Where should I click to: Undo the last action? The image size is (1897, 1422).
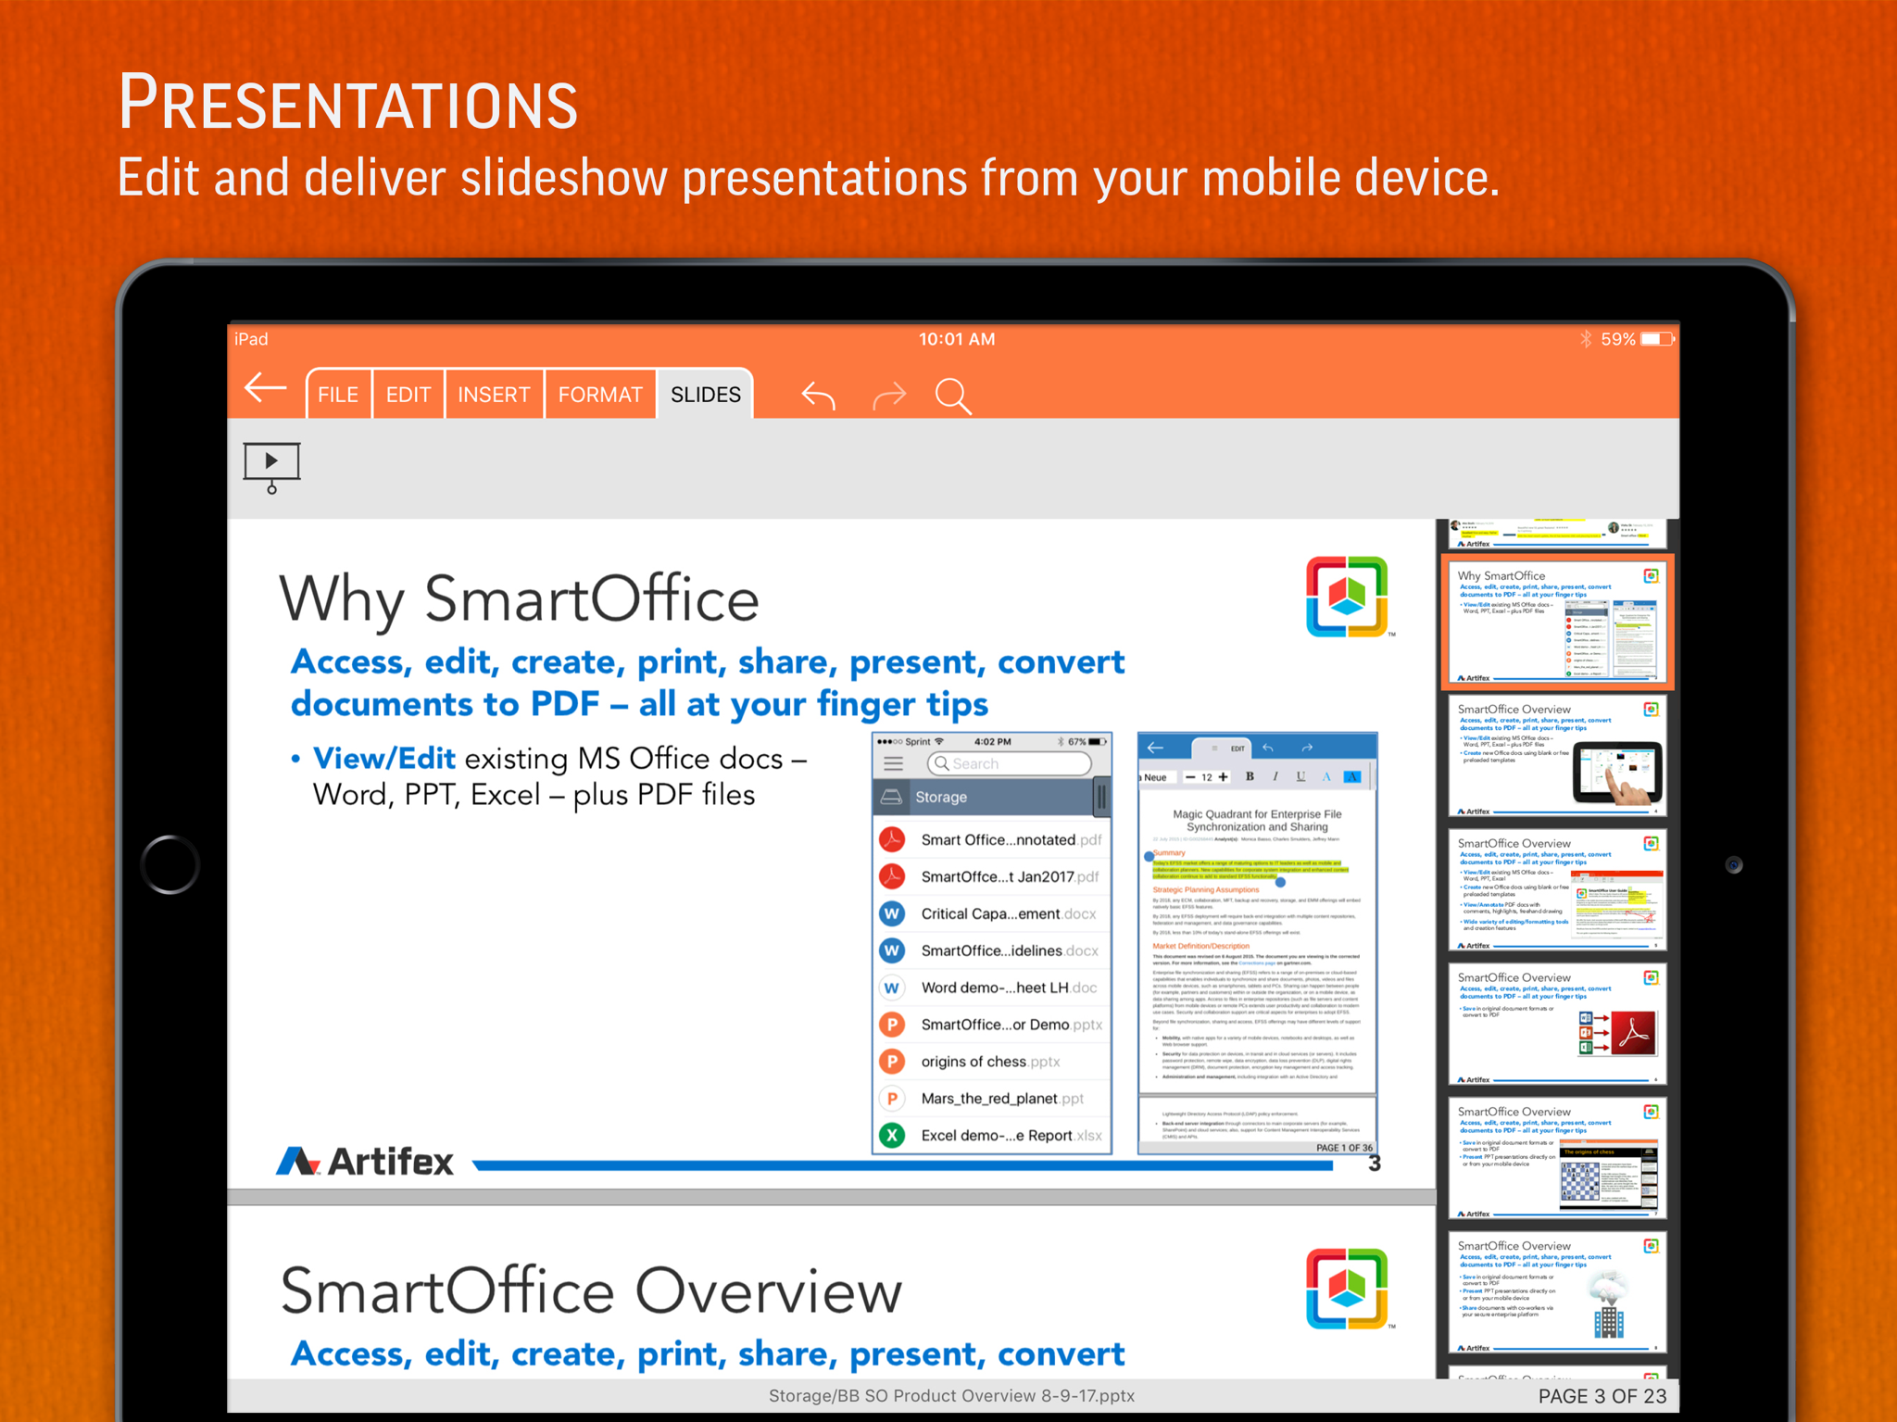tap(818, 396)
